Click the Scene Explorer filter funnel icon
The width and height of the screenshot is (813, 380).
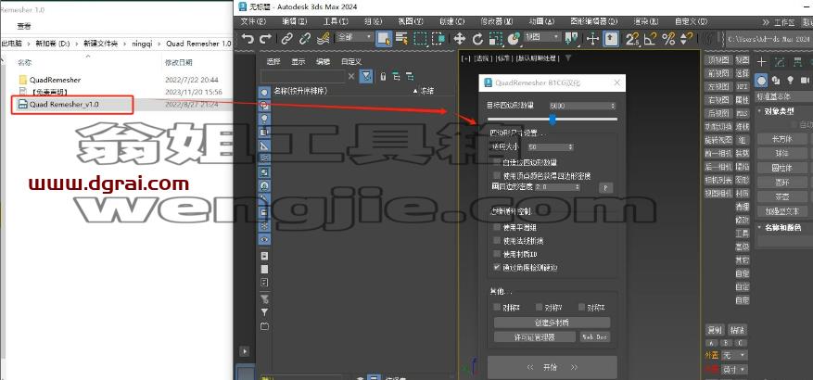tap(366, 77)
